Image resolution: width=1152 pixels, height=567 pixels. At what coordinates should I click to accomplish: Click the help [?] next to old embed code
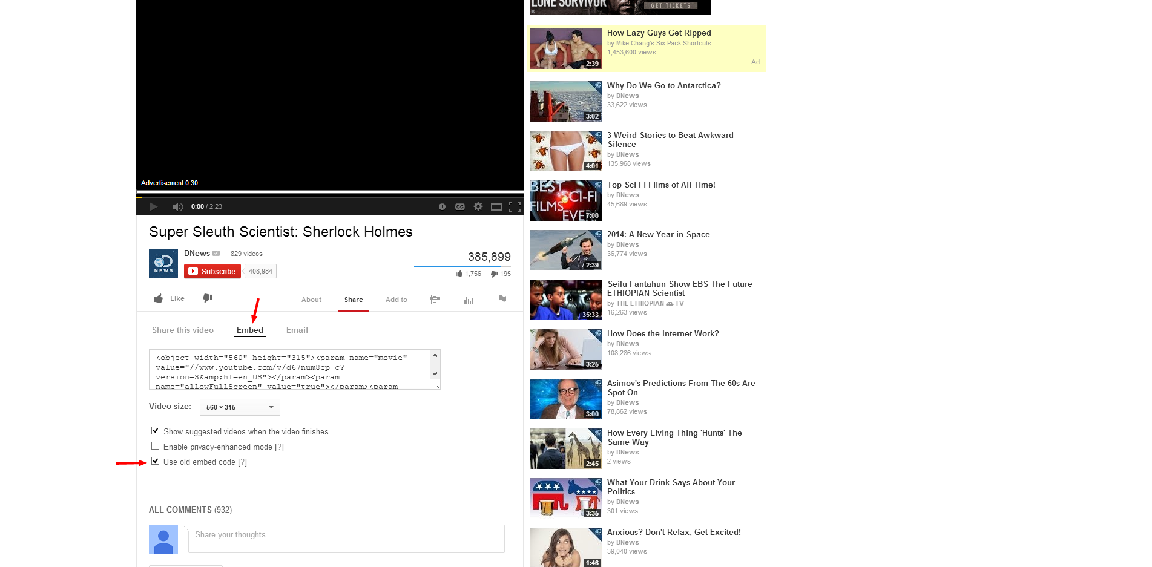(x=242, y=462)
